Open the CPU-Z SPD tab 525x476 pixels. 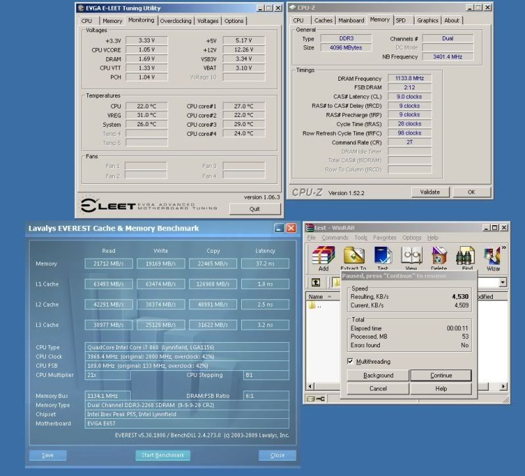click(x=401, y=20)
